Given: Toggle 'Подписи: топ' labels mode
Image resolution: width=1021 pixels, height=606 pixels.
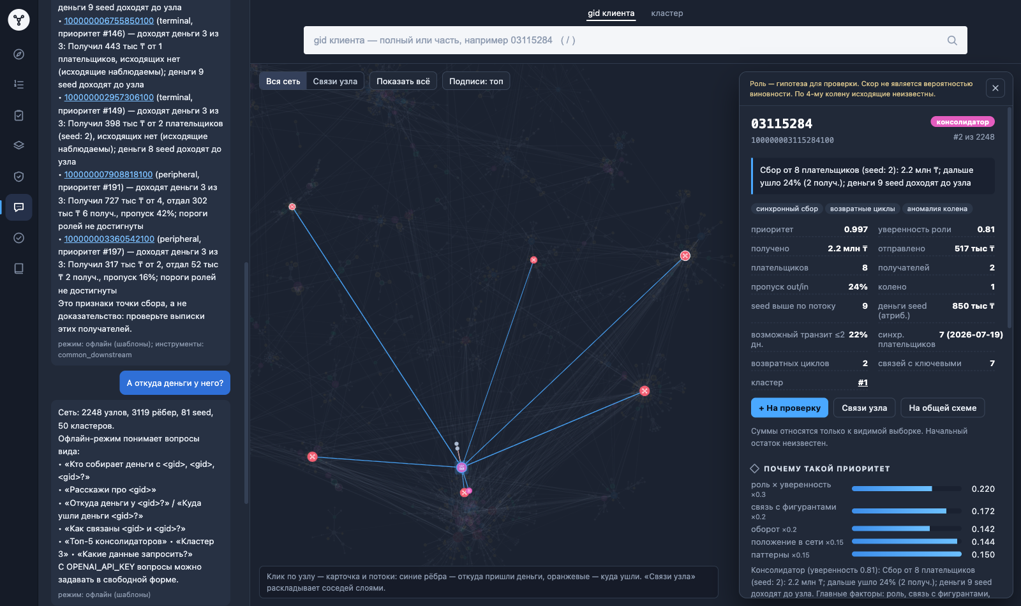Looking at the screenshot, I should (x=476, y=81).
